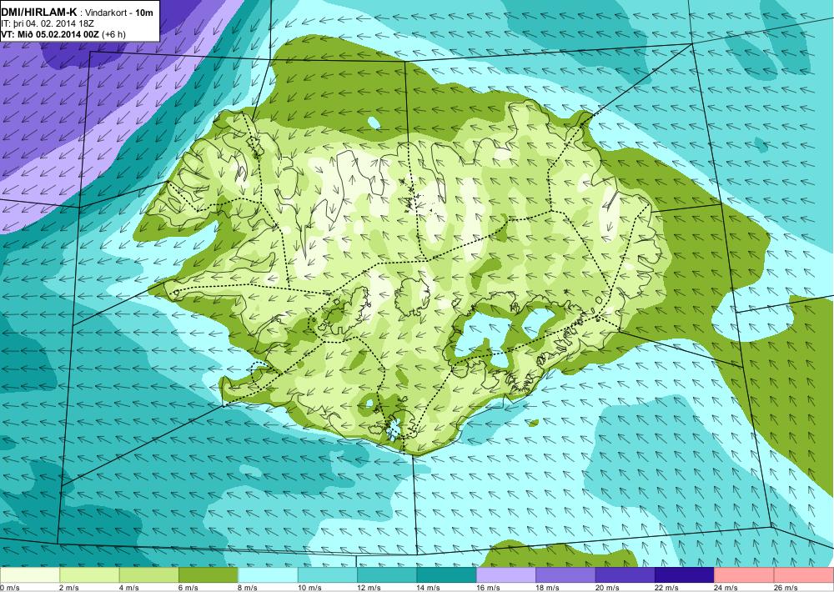Choose legend swatch between 12 m/s and 14 m/s
834x592 pixels.
(387, 575)
